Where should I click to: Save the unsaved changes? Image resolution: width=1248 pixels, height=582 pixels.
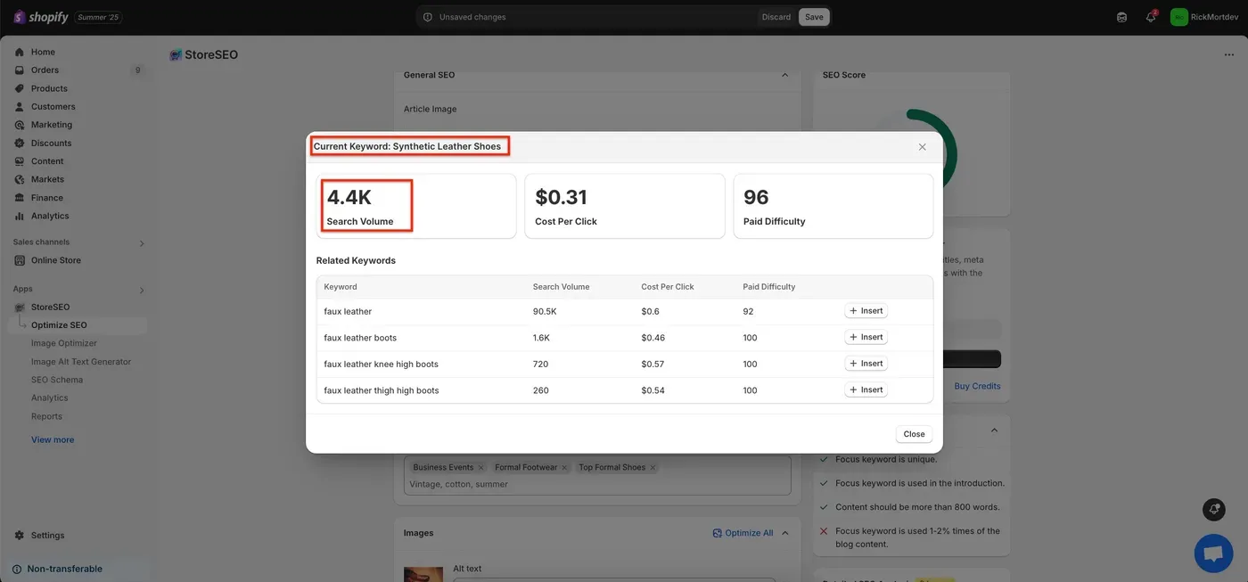pos(814,17)
